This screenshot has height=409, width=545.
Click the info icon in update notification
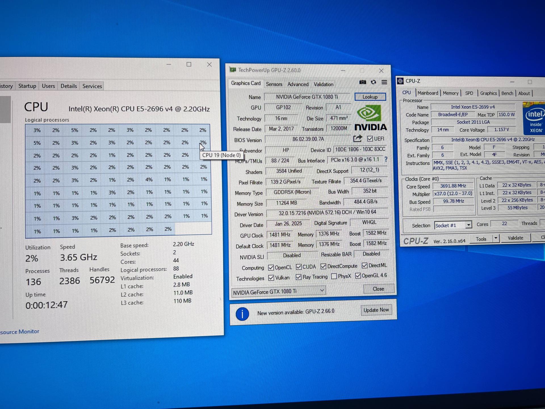pyautogui.click(x=242, y=314)
